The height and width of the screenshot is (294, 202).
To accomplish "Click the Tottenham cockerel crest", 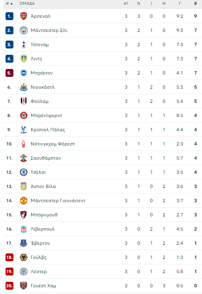I will [x=24, y=45].
